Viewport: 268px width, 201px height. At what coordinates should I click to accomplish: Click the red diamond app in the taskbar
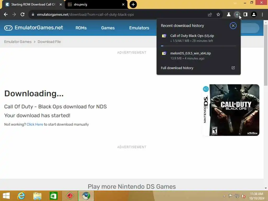pos(70,196)
